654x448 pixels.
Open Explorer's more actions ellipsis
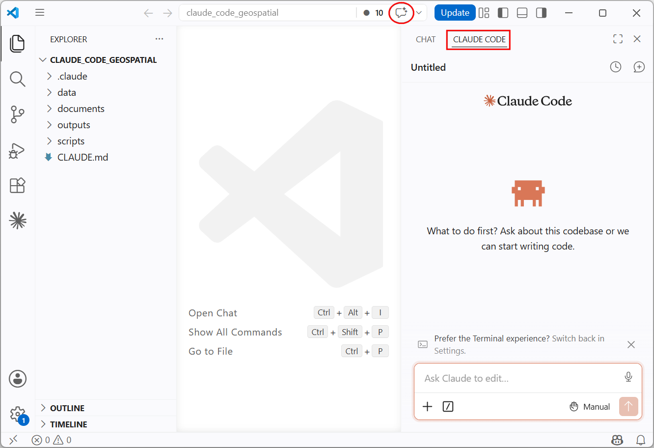(159, 39)
